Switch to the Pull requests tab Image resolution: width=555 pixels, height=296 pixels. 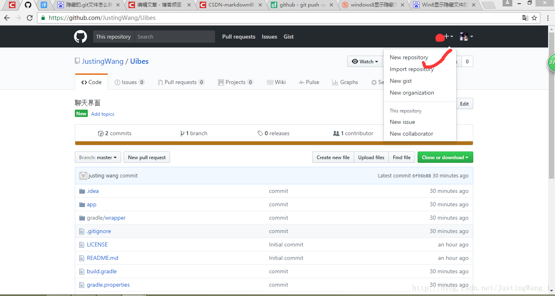[181, 82]
